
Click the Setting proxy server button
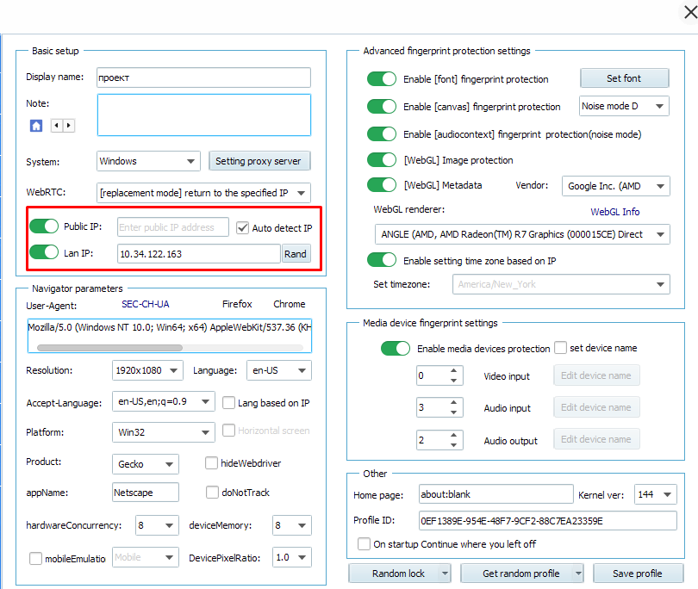[x=259, y=160]
